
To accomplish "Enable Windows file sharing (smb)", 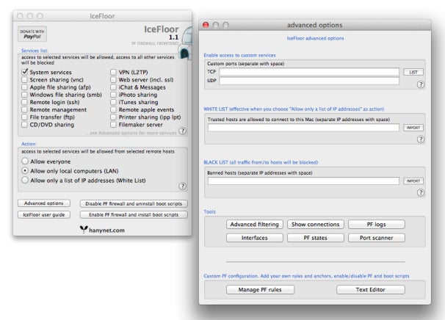I will [25, 95].
